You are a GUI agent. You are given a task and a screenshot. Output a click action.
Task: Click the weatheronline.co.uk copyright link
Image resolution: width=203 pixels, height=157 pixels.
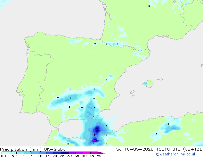176,154
